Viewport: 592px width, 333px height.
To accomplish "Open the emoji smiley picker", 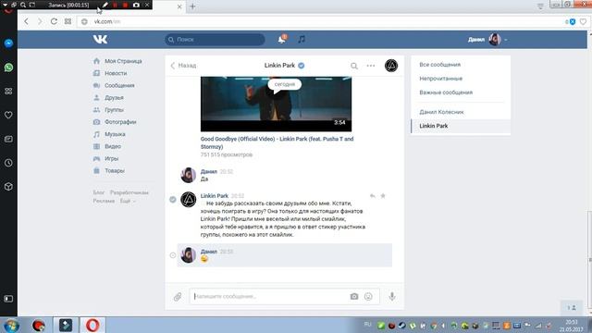I will (368, 296).
